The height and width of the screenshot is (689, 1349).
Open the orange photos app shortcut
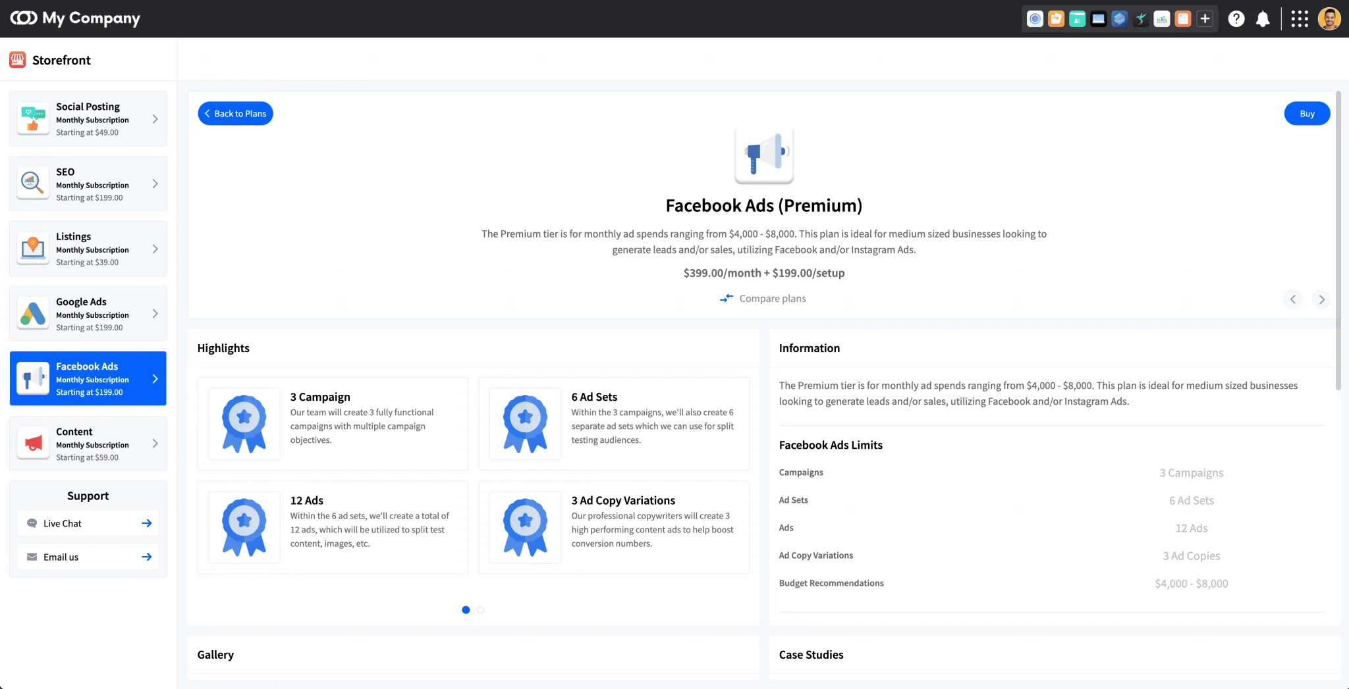coord(1056,19)
